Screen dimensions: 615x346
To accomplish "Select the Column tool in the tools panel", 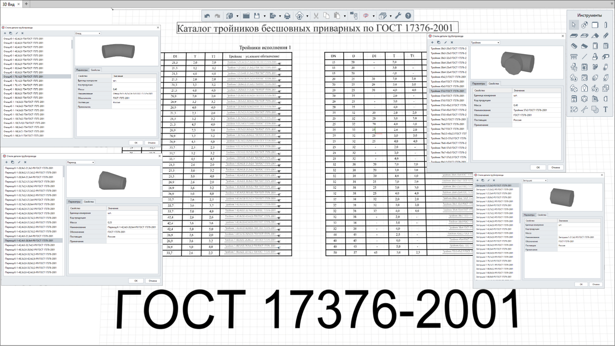I will pyautogui.click(x=605, y=25).
